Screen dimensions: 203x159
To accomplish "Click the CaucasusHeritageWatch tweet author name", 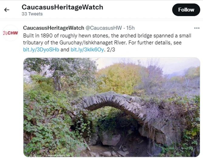I will [54, 28].
